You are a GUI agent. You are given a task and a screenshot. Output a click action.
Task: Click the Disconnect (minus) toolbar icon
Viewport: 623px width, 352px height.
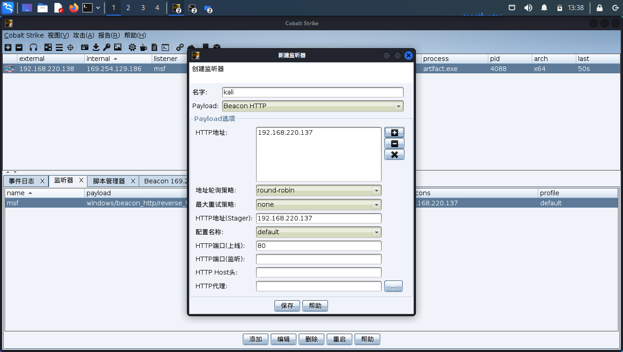tap(19, 47)
